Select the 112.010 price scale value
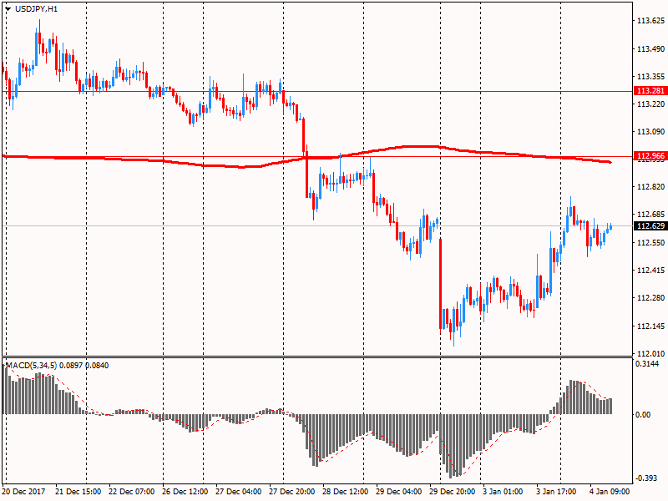Image resolution: width=668 pixels, height=501 pixels. 650,353
